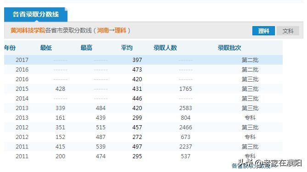Click average score 431 for 2015
The image size is (307, 172).
[137, 89]
